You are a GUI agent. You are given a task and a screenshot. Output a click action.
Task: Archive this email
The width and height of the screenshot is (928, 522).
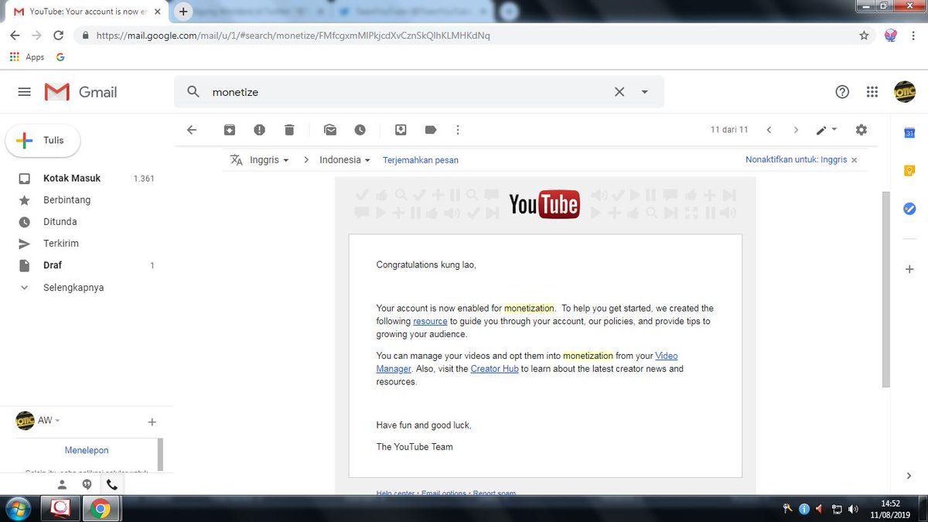[x=230, y=130]
